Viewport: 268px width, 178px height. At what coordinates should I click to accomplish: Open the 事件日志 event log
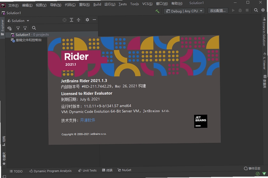tap(252, 168)
